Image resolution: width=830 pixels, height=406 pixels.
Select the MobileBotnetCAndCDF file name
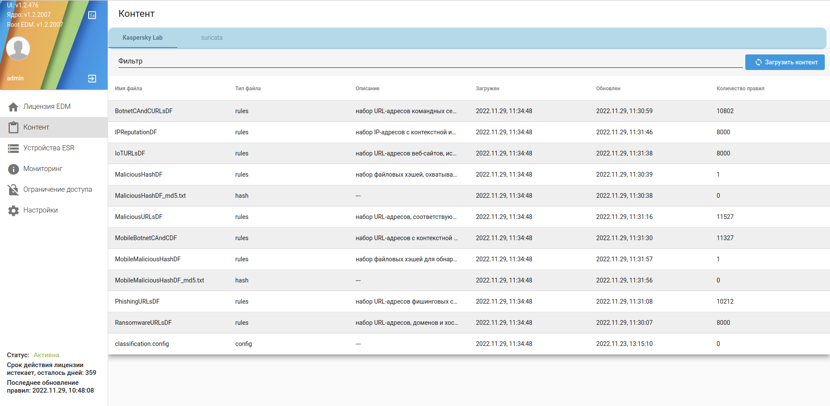[x=146, y=238]
